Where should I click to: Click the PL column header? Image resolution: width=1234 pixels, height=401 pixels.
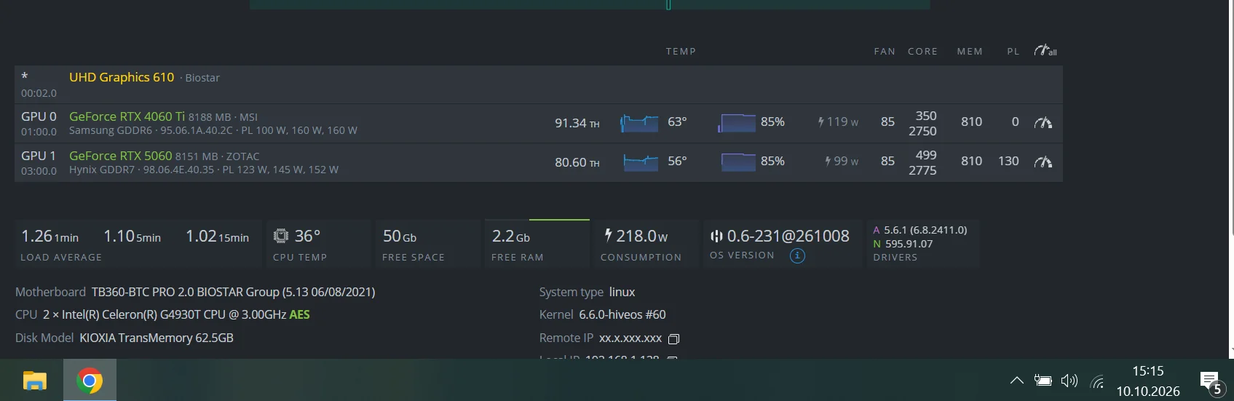pyautogui.click(x=1013, y=51)
